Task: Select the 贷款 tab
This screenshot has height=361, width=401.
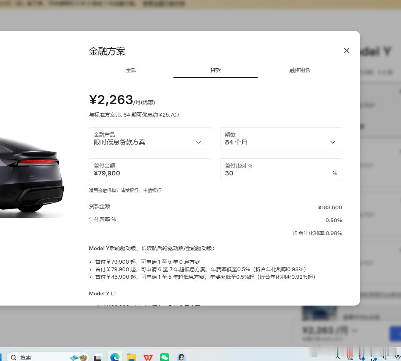Action: point(216,70)
